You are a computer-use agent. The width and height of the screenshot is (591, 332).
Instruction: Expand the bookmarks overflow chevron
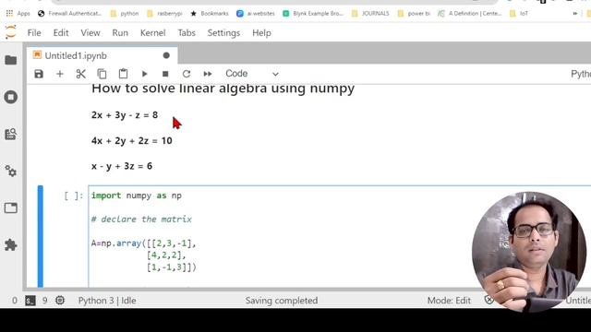[x=574, y=14]
